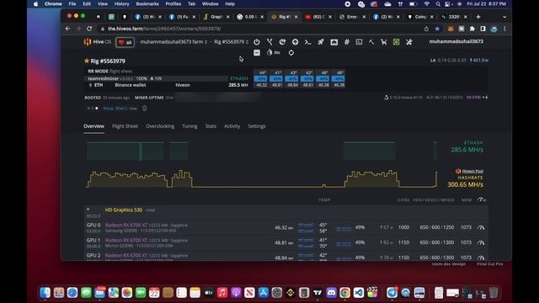The height and width of the screenshot is (303, 539).
Task: Click the yellow pool hashrate chart
Action: 262,178
